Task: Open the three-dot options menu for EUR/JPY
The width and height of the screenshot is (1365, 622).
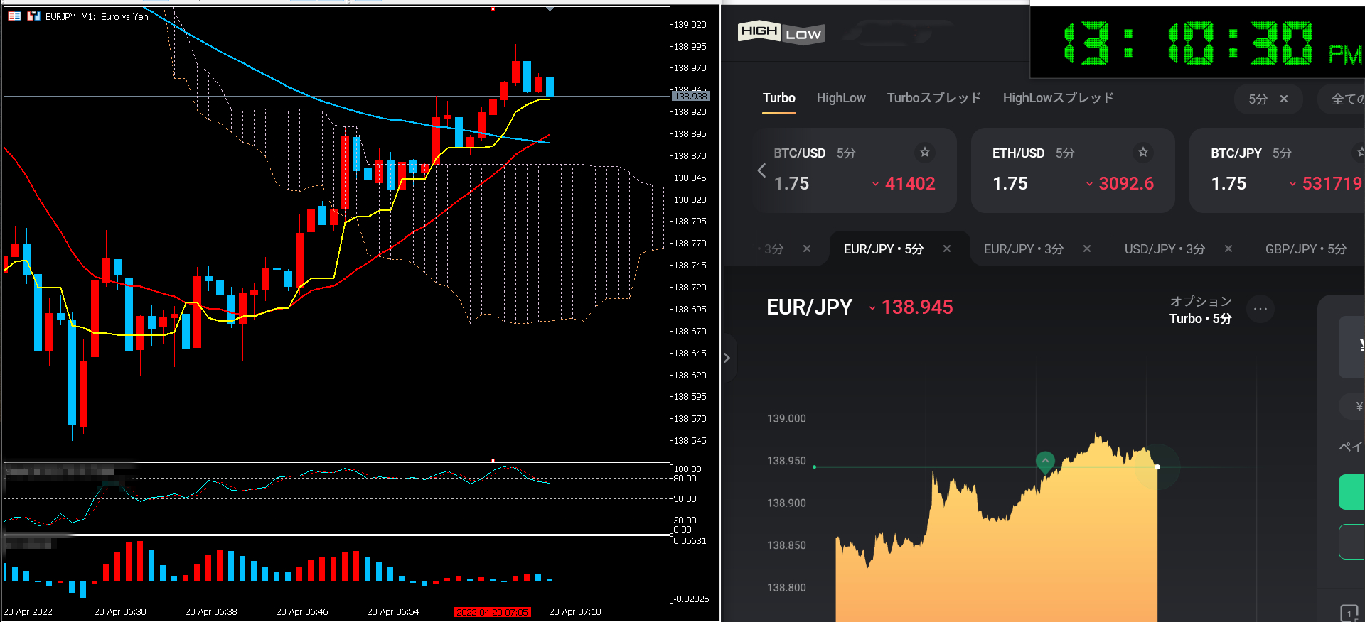Action: (x=1260, y=309)
